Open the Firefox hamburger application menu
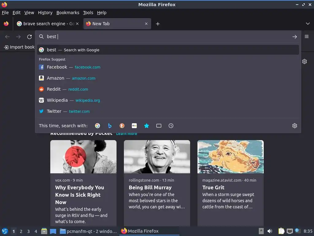This screenshot has width=314, height=236. [x=307, y=37]
